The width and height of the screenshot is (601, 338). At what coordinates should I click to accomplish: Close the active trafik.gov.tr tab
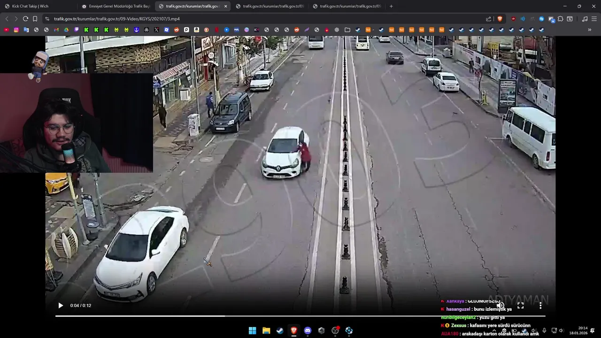coord(225,6)
